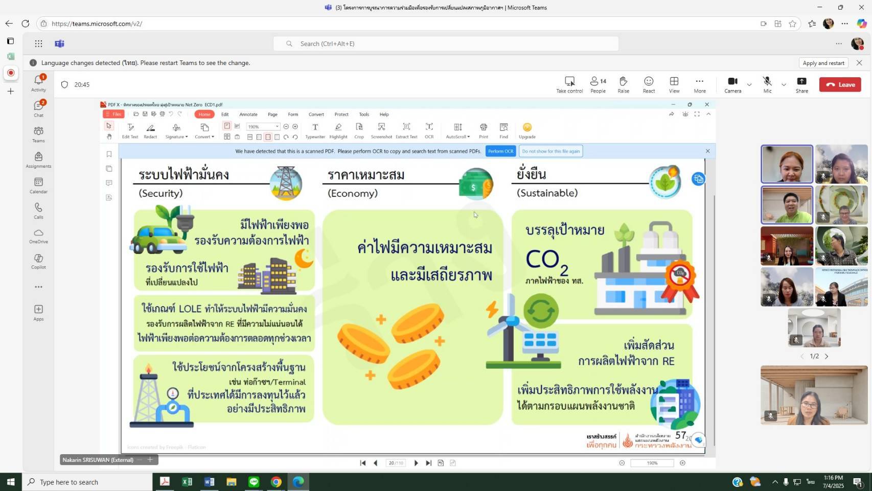The height and width of the screenshot is (491, 872).
Task: Click Take control of shared screen
Action: tap(569, 84)
